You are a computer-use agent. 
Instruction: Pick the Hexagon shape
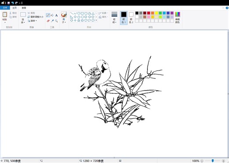[x=82, y=17]
